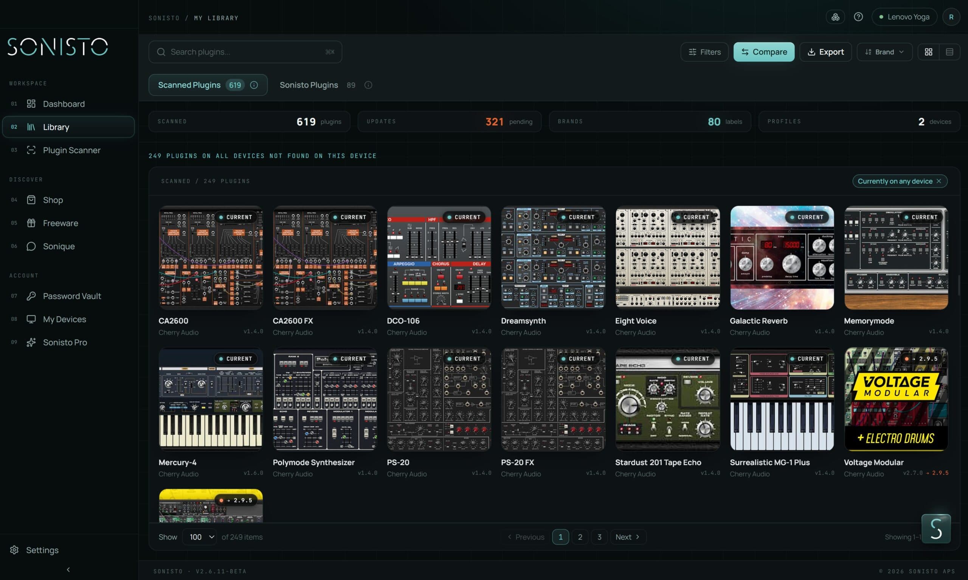Open Sonique chat in the sidebar
The width and height of the screenshot is (968, 580).
pyautogui.click(x=68, y=246)
